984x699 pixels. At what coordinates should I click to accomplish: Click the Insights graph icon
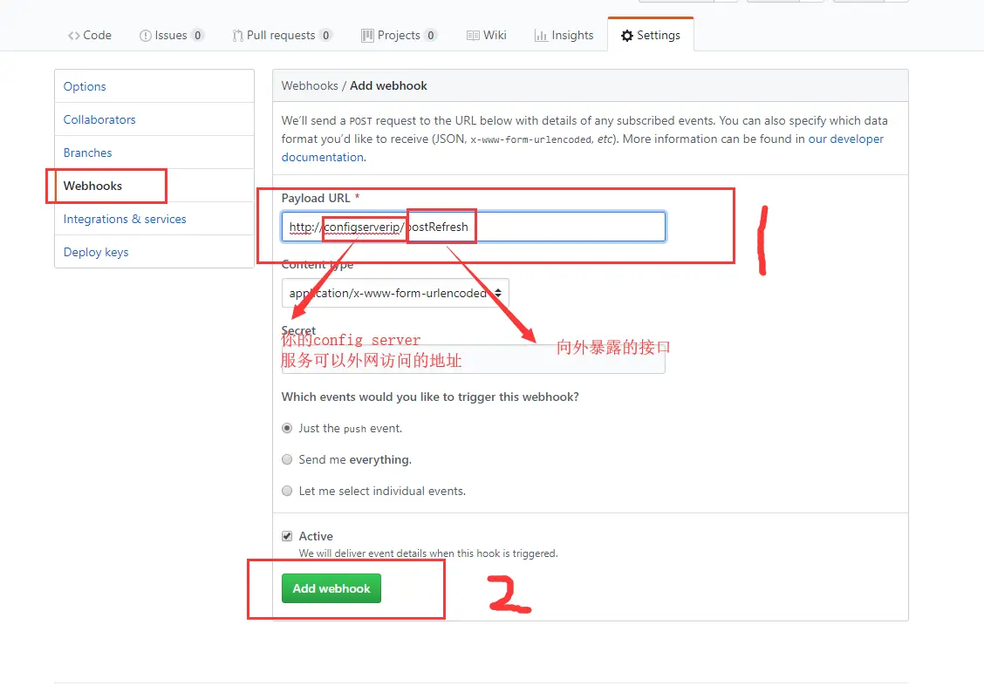click(540, 36)
